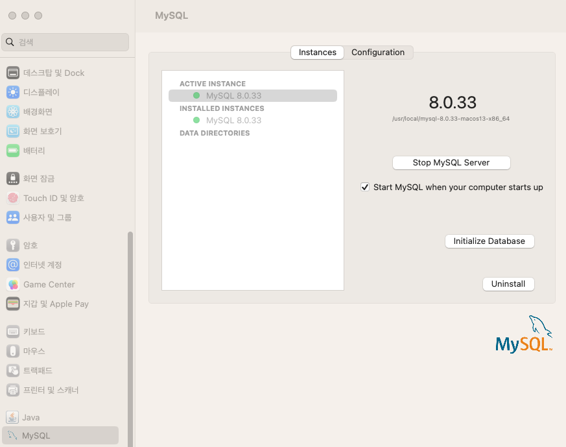Switch to the Configuration tab
The width and height of the screenshot is (566, 447).
(x=378, y=53)
